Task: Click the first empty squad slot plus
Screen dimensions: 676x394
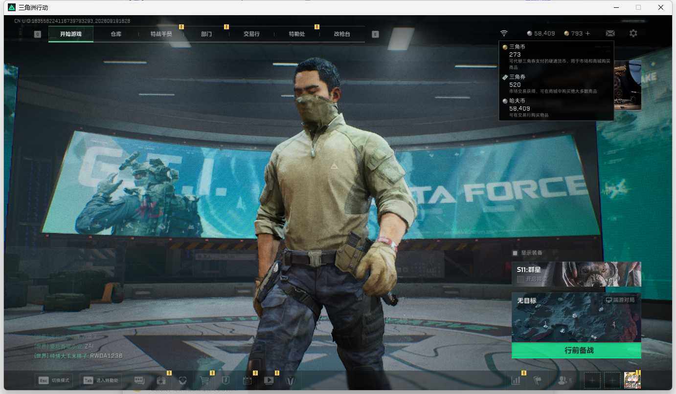Action: (592, 380)
